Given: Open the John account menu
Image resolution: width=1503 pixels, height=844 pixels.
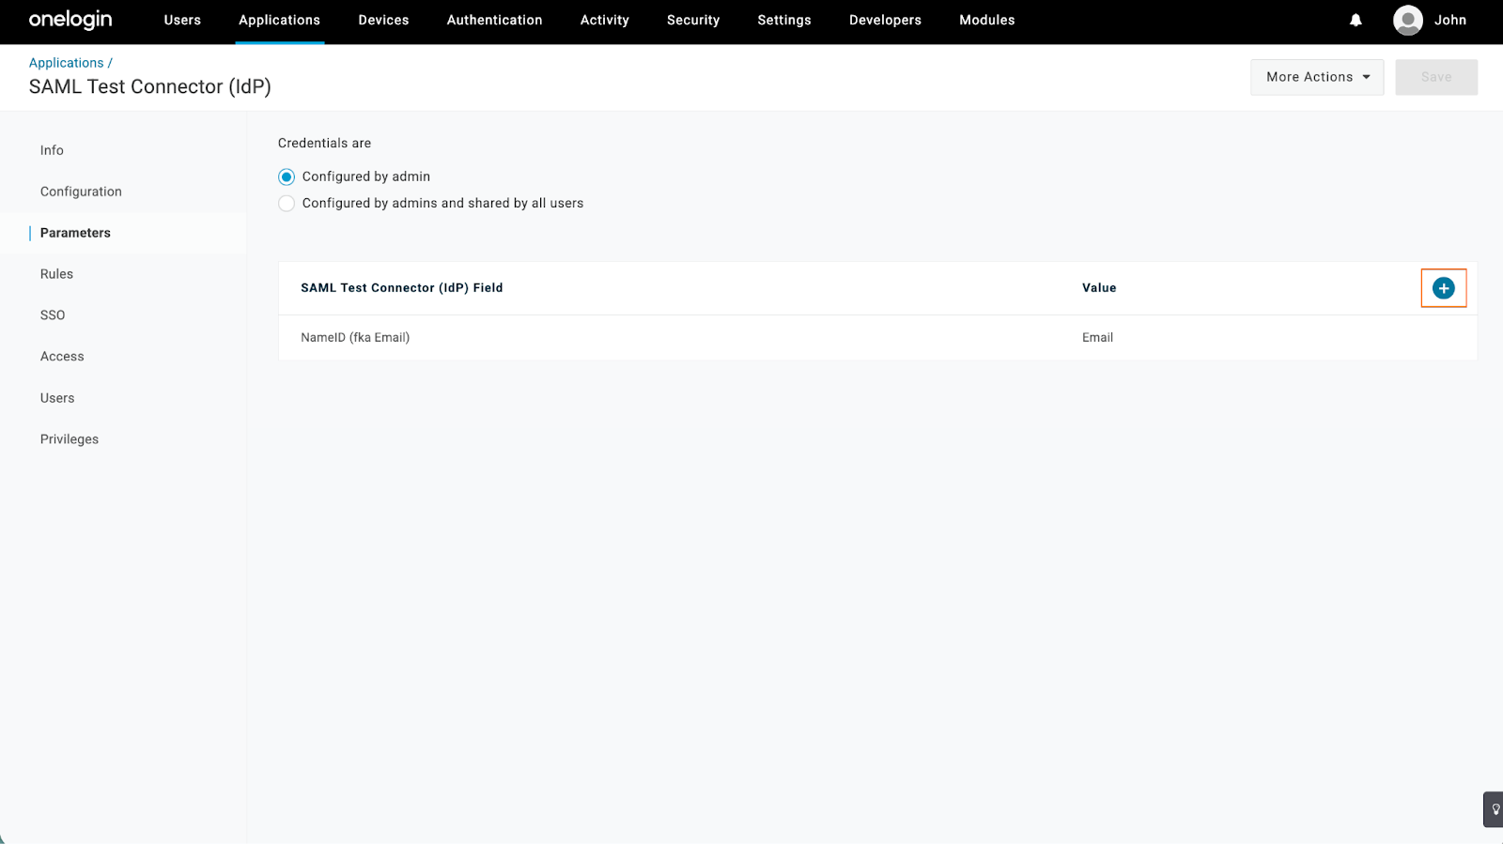Looking at the screenshot, I should 1449,20.
